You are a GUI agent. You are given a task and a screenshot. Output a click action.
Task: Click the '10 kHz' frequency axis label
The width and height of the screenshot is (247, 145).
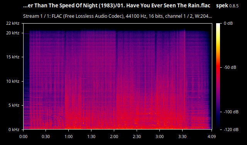tap(13, 81)
